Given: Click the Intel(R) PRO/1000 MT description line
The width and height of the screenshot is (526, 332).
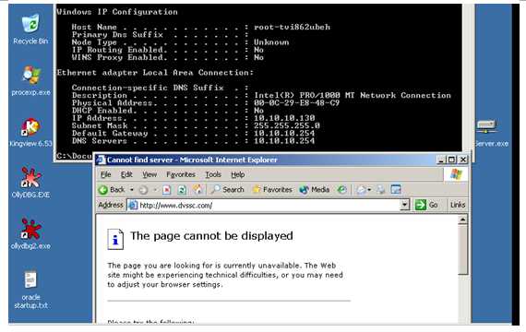Looking at the screenshot, I should (261, 95).
